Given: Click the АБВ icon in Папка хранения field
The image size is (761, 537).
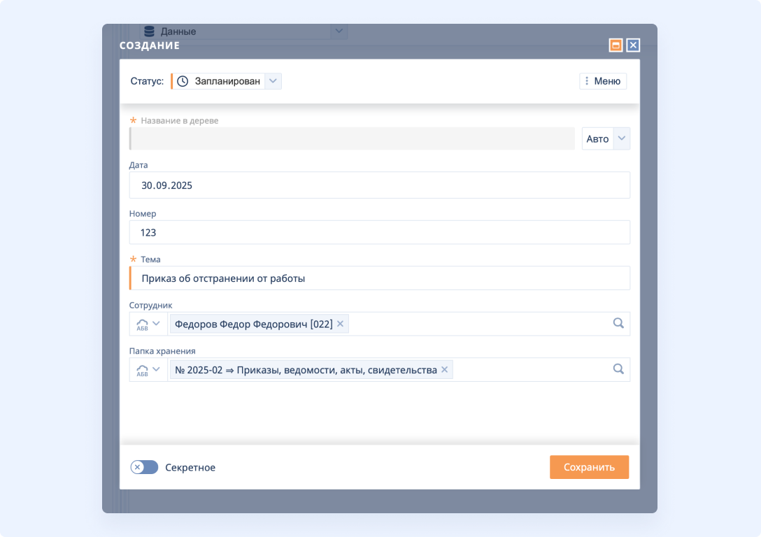Looking at the screenshot, I should [x=143, y=370].
